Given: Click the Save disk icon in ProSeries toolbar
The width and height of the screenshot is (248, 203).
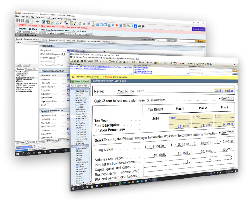Looking at the screenshot, I should (78, 61).
